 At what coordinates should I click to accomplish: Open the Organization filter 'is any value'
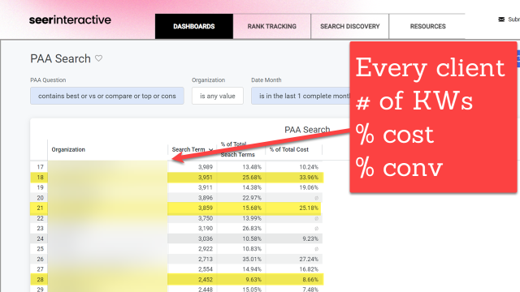218,96
